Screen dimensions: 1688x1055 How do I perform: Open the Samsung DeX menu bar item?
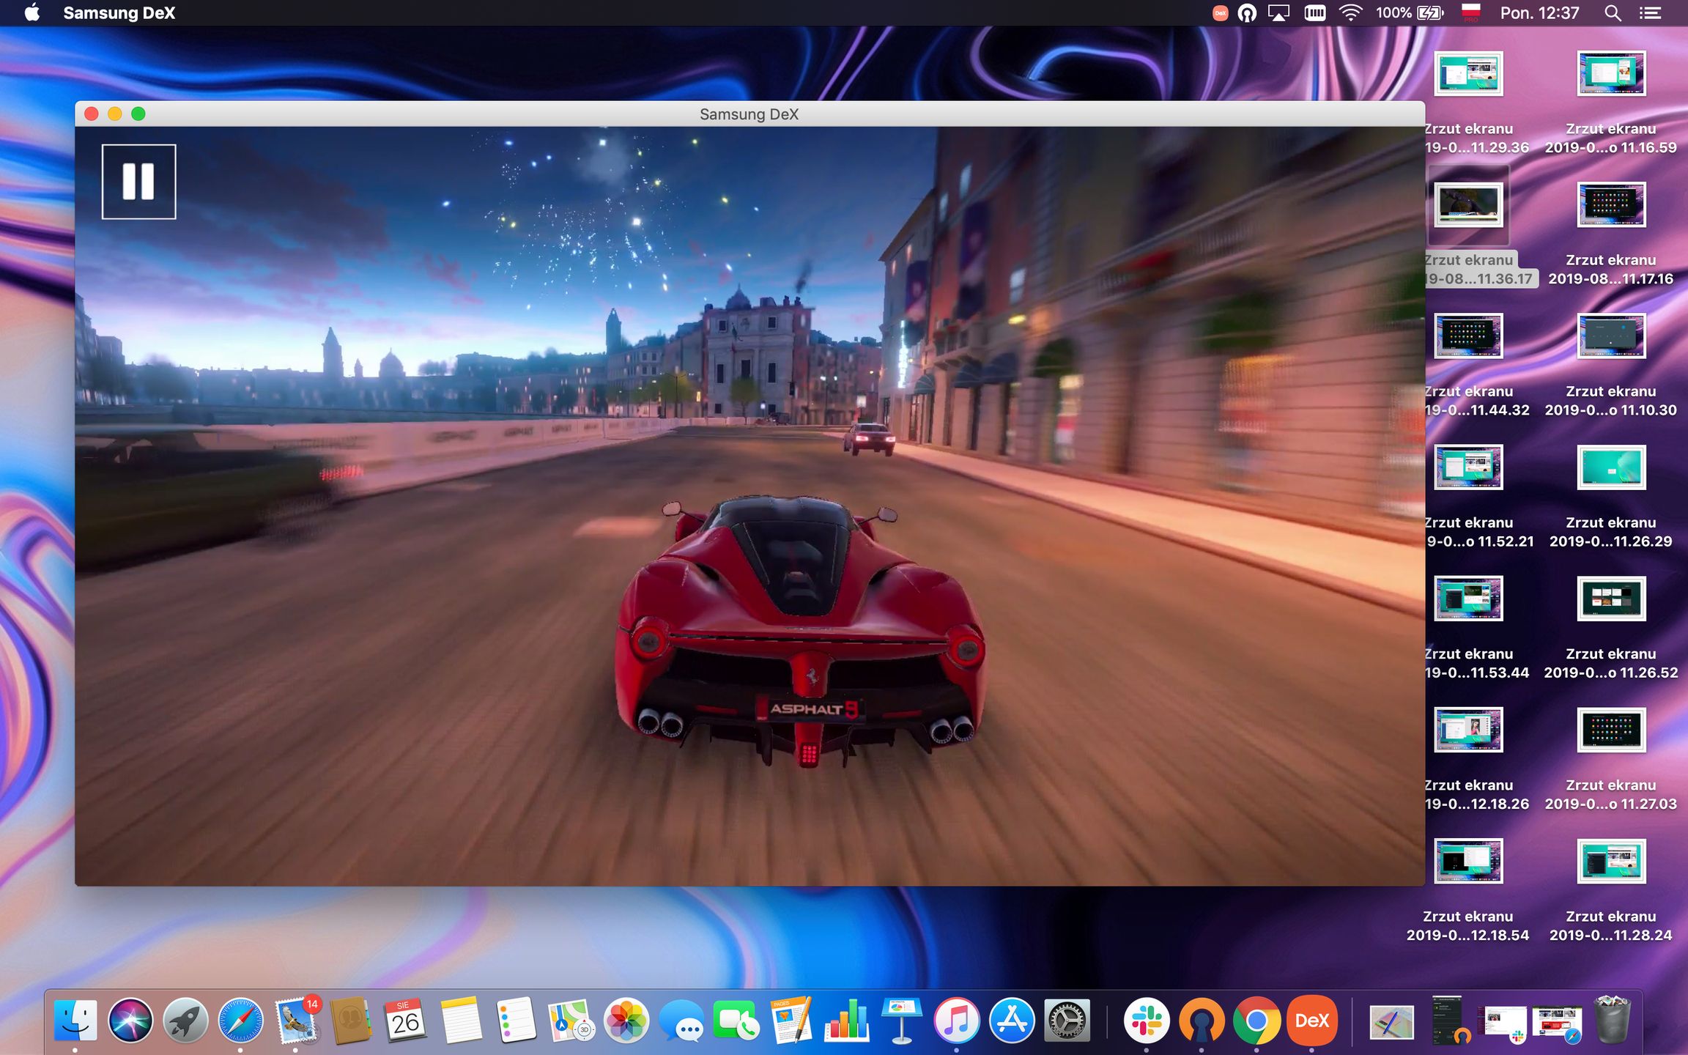[x=119, y=13]
